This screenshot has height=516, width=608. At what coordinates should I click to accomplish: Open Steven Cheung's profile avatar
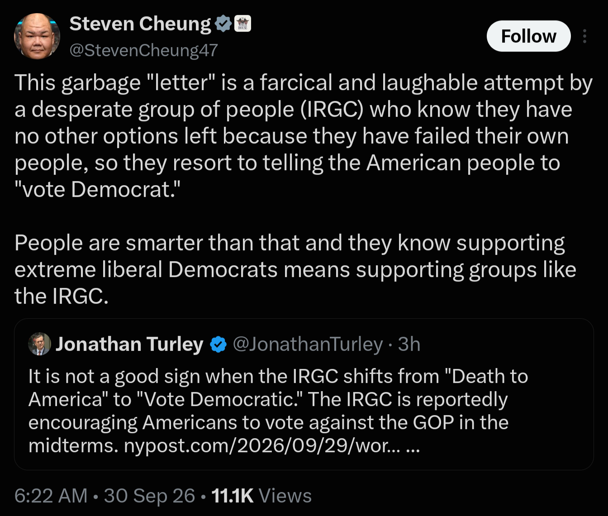pos(37,36)
